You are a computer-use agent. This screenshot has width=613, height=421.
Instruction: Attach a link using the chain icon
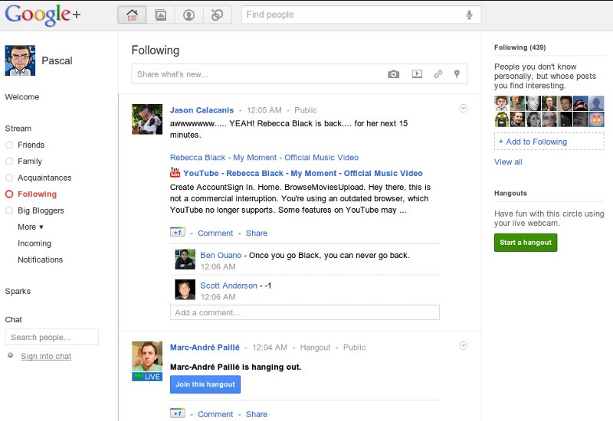click(438, 73)
